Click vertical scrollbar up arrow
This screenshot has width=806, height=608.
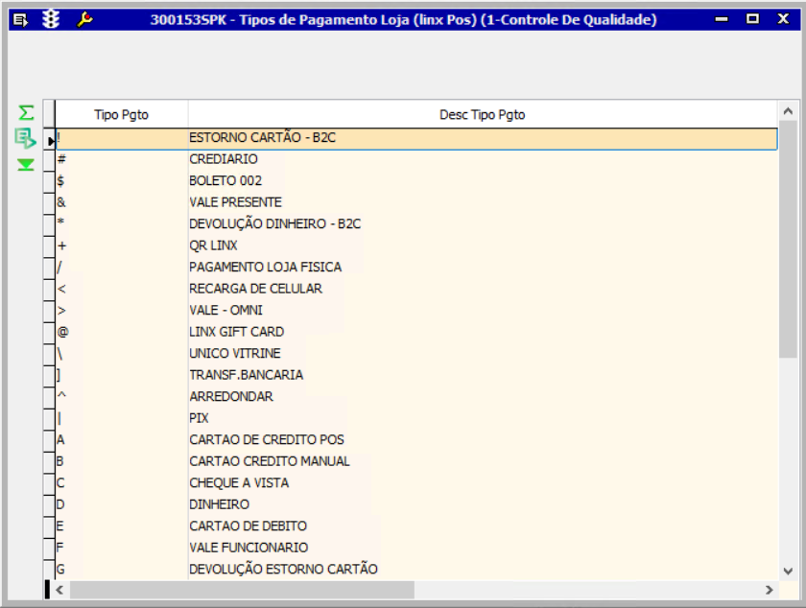point(788,111)
